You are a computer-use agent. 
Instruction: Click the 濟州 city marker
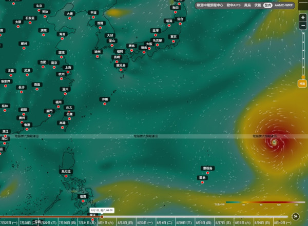[98, 56]
